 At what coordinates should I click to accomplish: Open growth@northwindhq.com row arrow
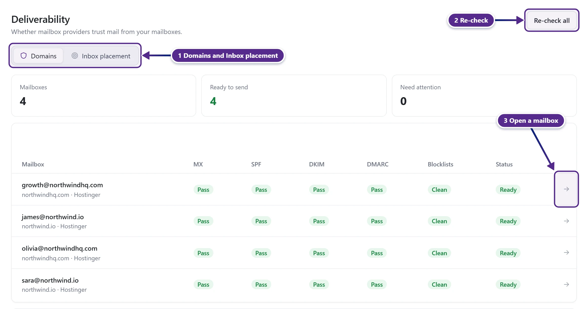[566, 189]
